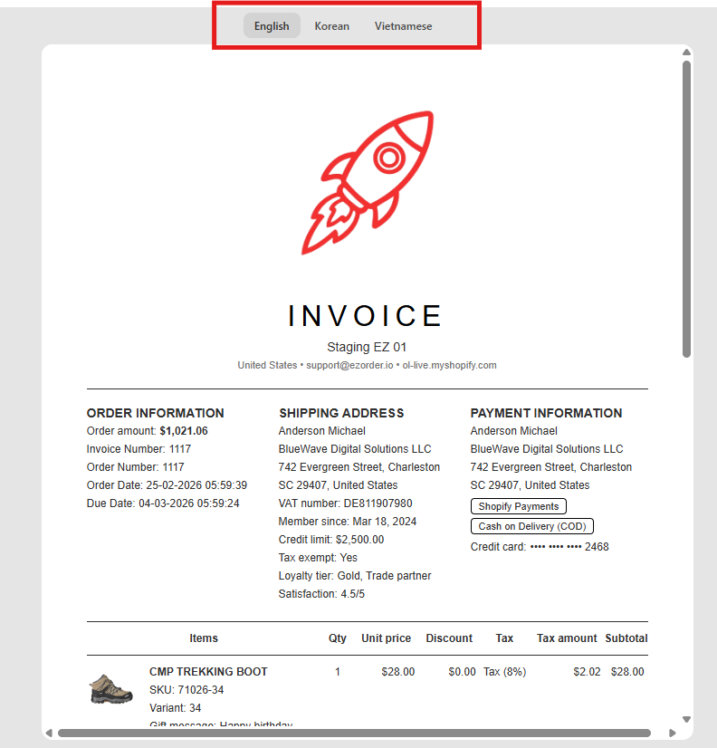Click the $2.02 tax amount cell
This screenshot has width=717, height=748.
point(587,672)
